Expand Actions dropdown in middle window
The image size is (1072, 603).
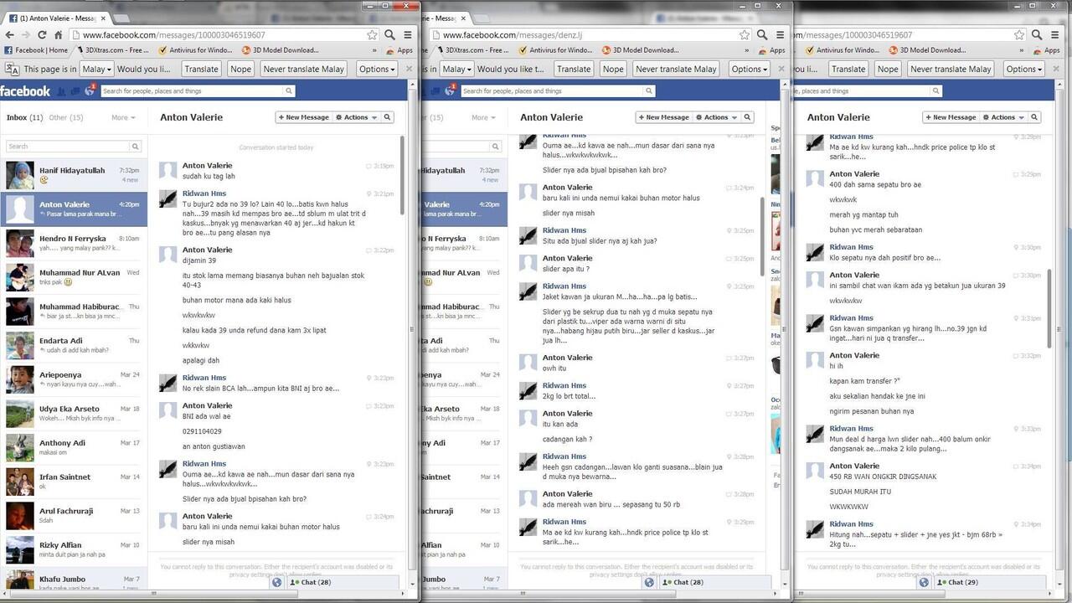point(717,117)
